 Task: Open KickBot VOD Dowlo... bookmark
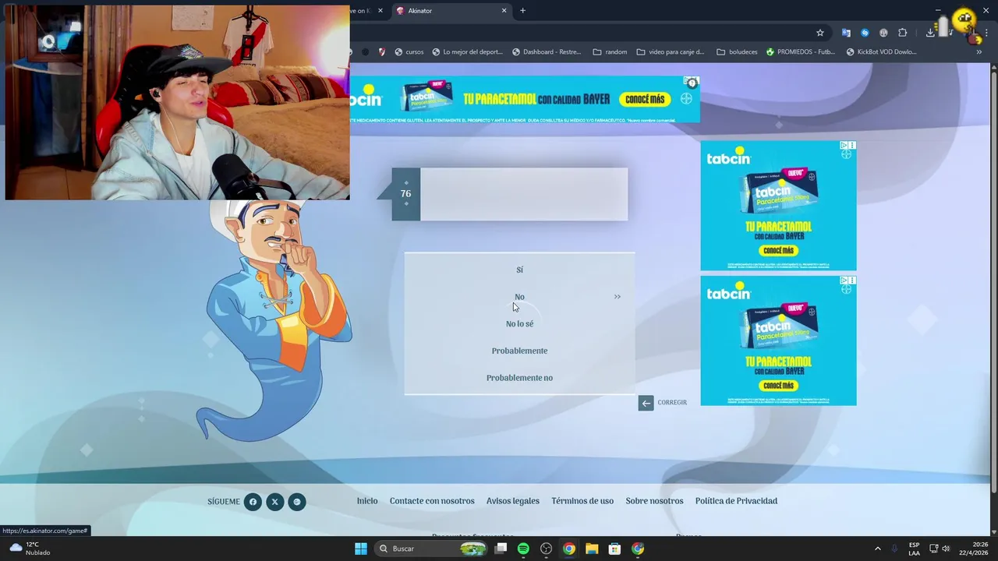(881, 52)
